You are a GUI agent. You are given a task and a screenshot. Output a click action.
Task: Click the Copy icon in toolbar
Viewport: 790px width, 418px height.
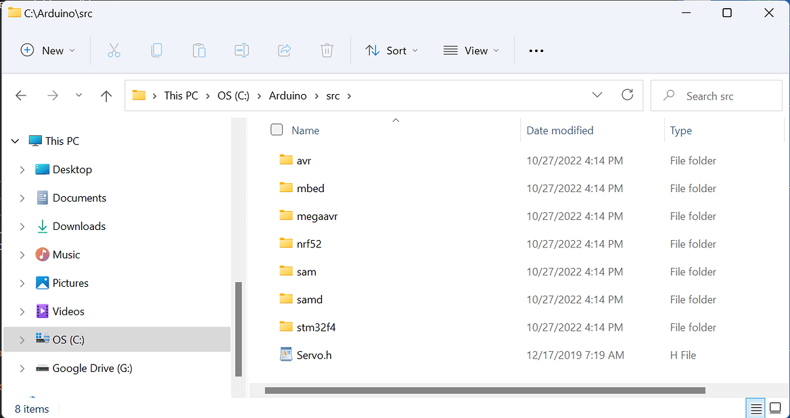tap(156, 51)
